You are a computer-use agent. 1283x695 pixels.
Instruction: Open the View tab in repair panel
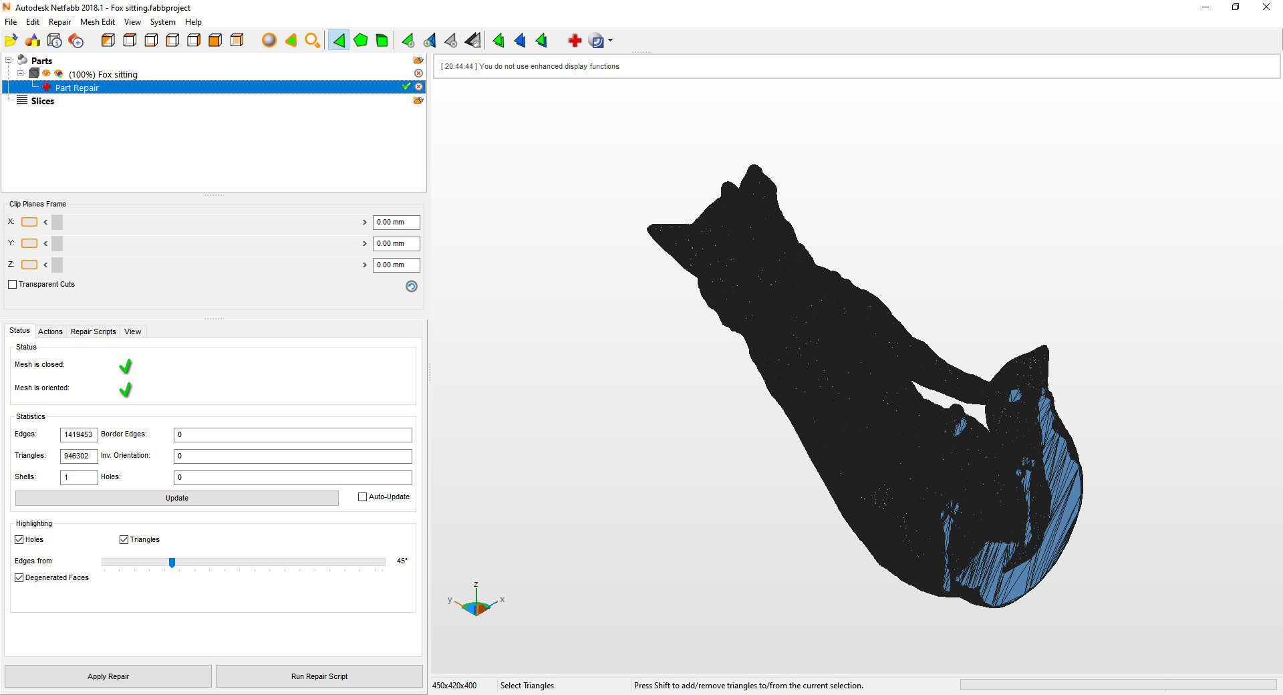(132, 331)
